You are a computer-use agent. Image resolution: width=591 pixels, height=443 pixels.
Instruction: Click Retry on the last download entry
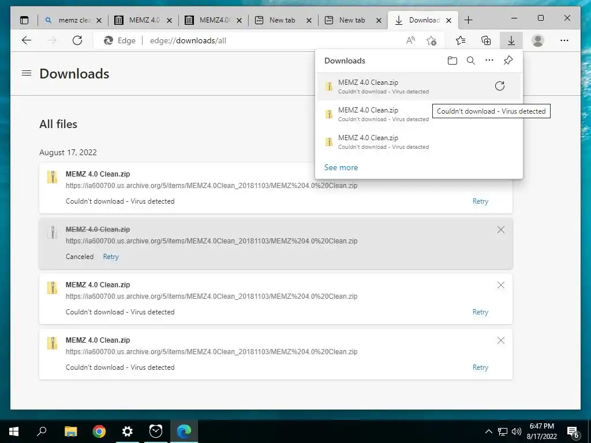coord(480,367)
